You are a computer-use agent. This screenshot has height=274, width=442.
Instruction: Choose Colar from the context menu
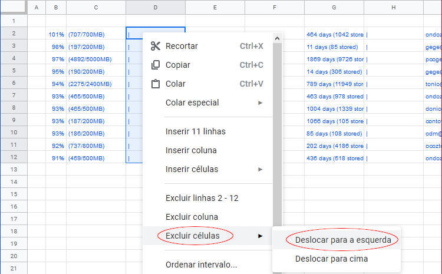[x=208, y=84]
